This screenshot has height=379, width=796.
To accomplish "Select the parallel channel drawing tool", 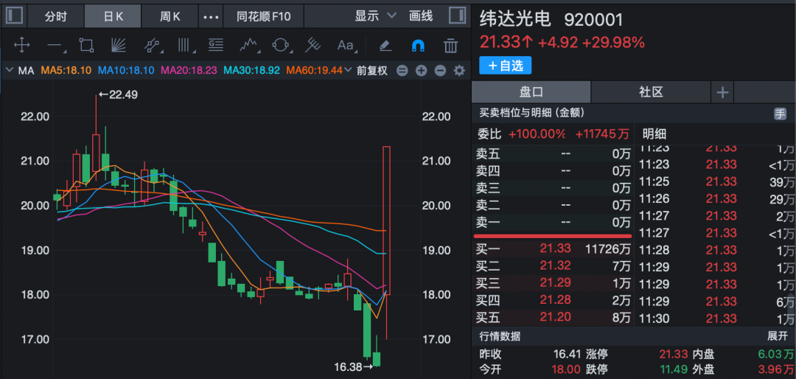I will click(153, 46).
